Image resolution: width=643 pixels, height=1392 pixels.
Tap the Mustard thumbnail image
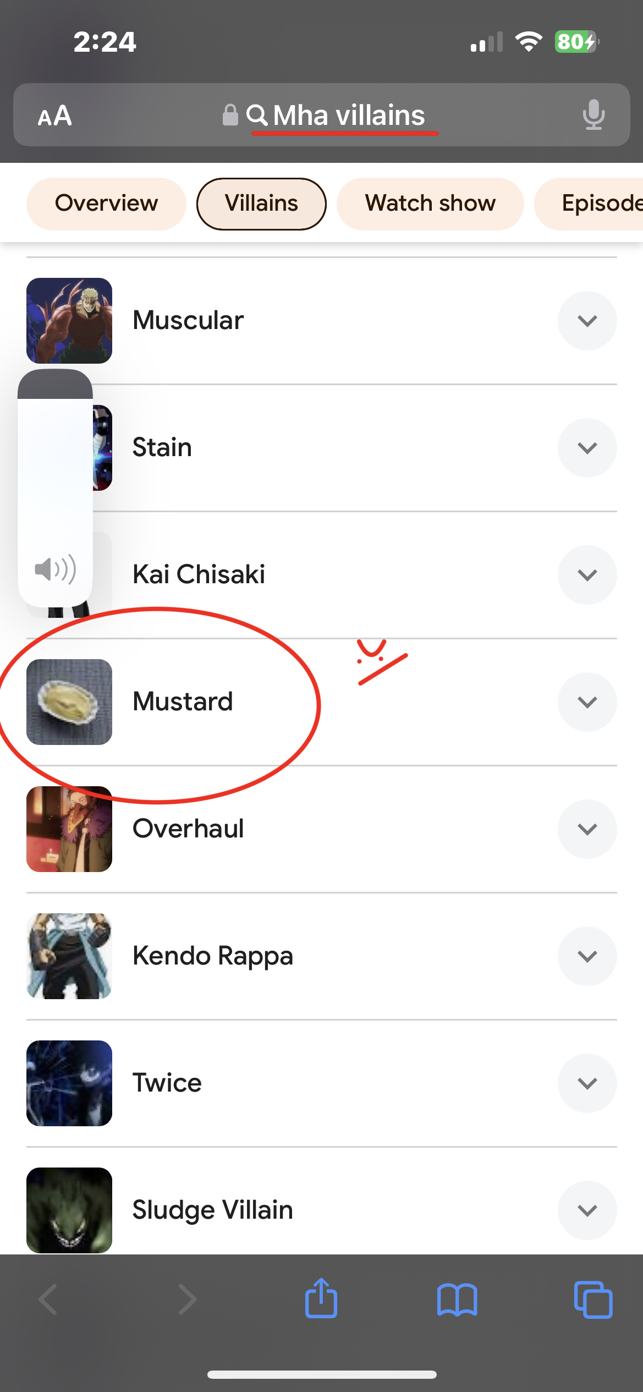[69, 702]
